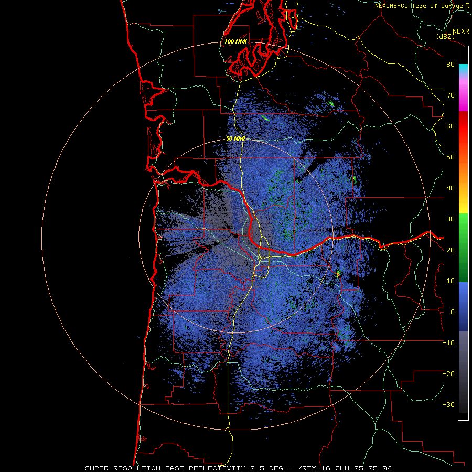472x472 pixels.
Task: Click the 50 value on the dBZ scale
Action: (450, 157)
